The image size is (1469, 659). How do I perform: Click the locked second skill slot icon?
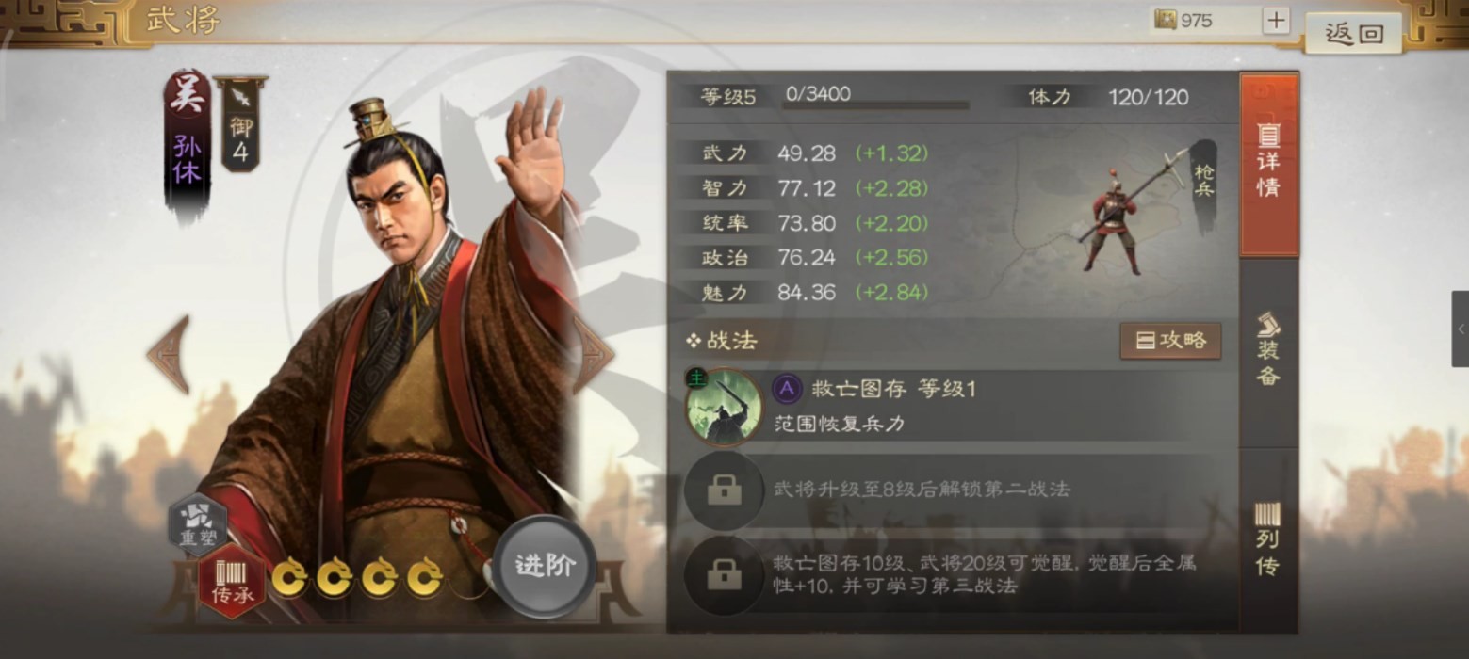pos(724,490)
